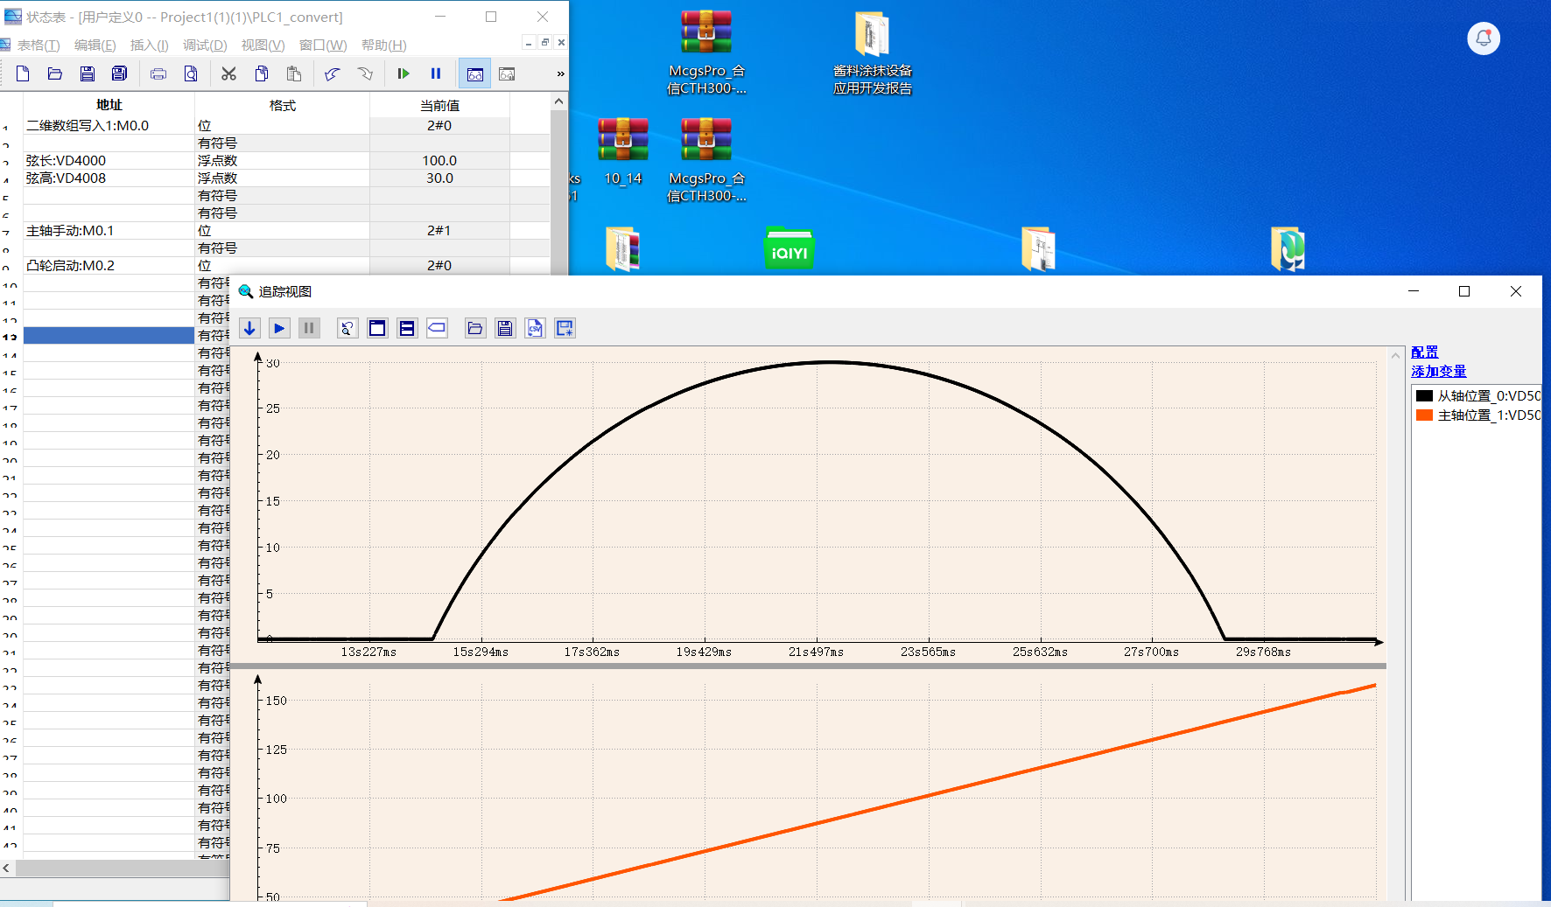Click the status table horizontal scroll-left arrow
The height and width of the screenshot is (907, 1551).
[7, 868]
